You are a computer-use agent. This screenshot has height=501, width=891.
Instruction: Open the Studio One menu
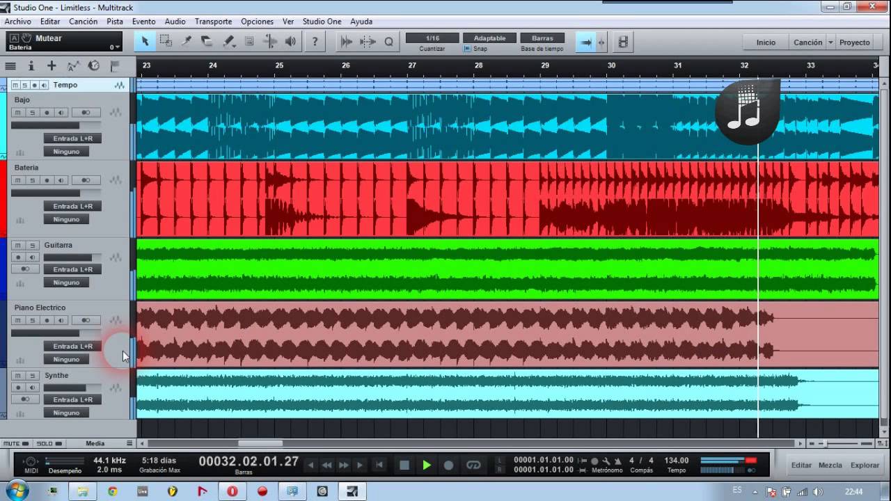322,22
